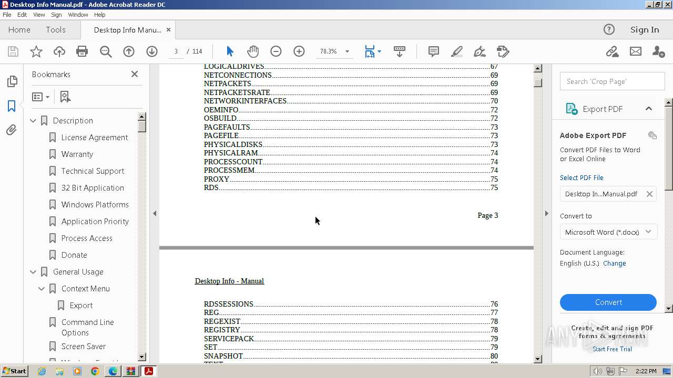The width and height of the screenshot is (673, 378).
Task: Zoom in with the plus button
Action: point(299,51)
